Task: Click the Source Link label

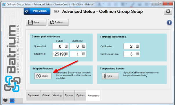Action: [40, 46]
